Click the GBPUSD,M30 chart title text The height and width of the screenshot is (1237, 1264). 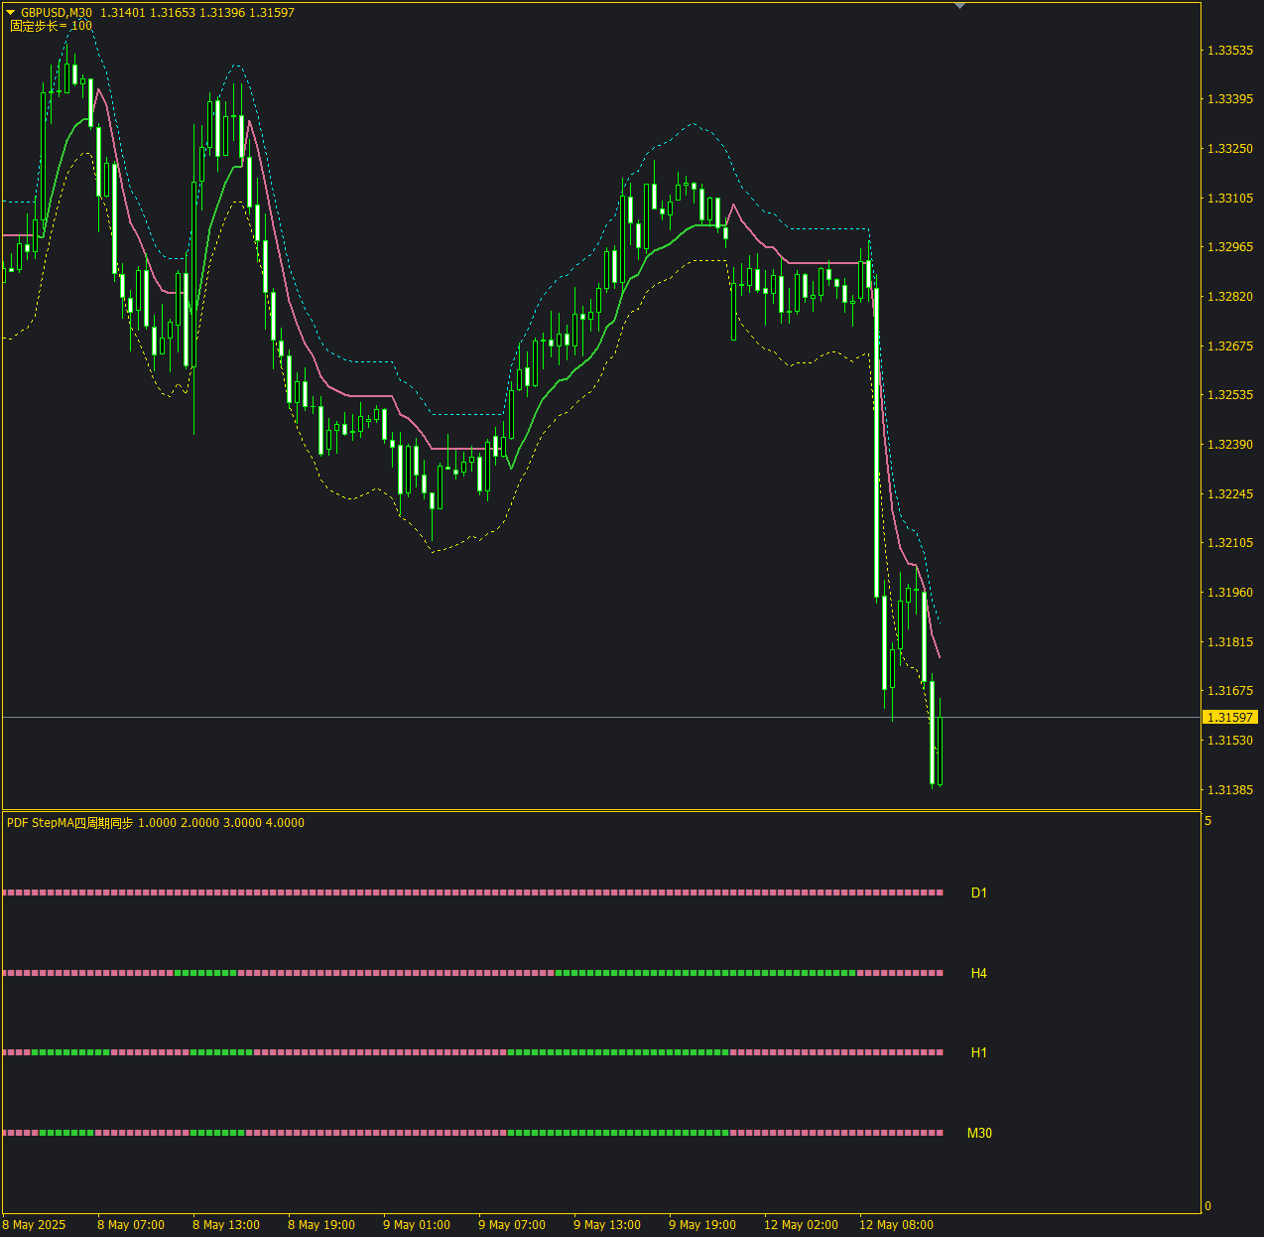(57, 13)
